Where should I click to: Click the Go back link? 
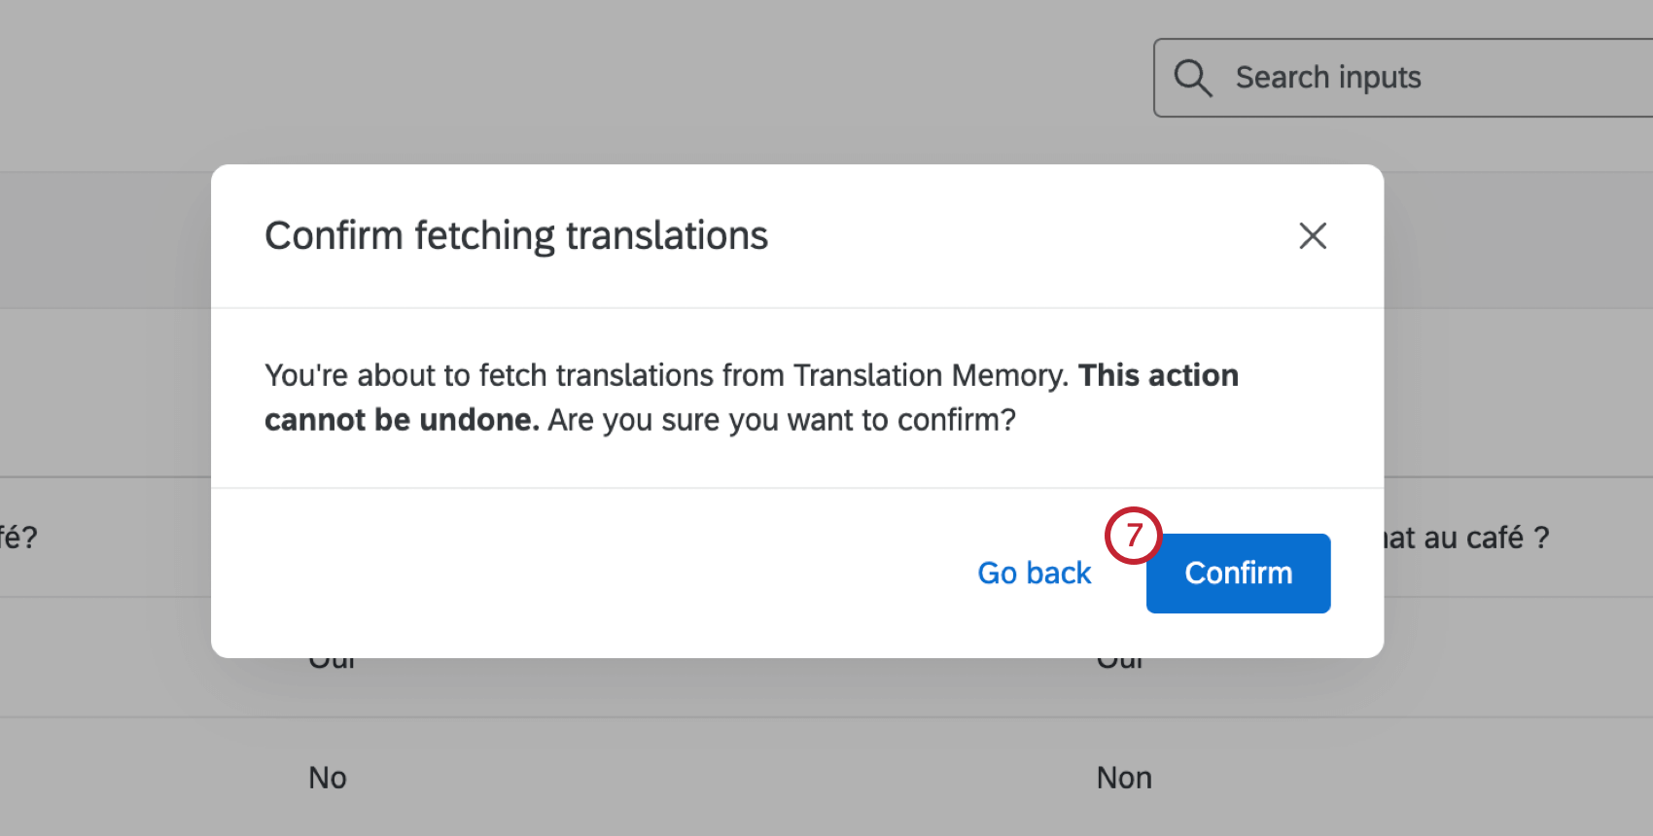(x=1034, y=574)
